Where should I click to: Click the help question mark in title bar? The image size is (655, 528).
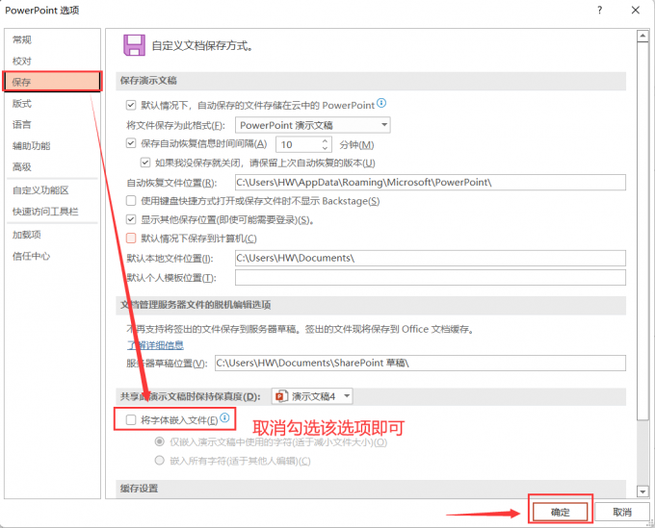(599, 10)
